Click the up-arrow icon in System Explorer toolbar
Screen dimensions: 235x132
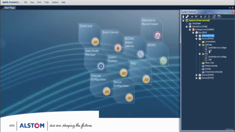[x=183, y=16]
